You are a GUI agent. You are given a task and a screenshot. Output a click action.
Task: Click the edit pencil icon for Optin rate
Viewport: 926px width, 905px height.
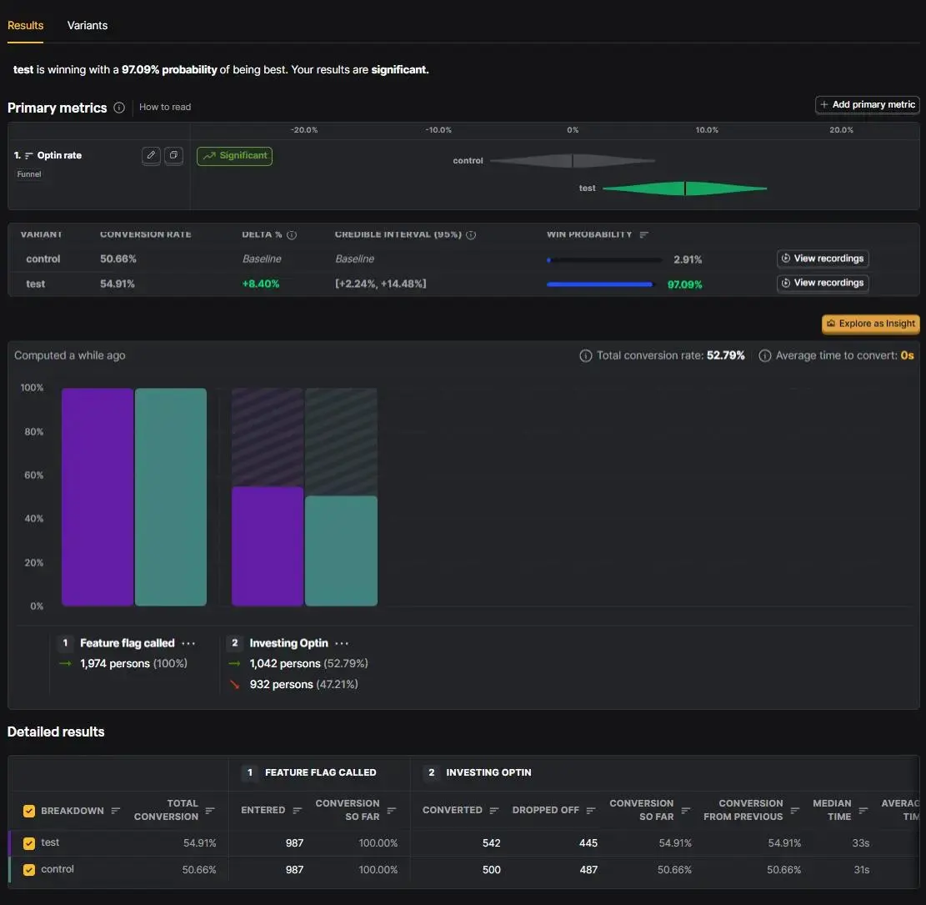click(151, 155)
